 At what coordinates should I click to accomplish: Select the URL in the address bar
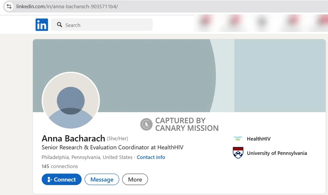coord(67,7)
